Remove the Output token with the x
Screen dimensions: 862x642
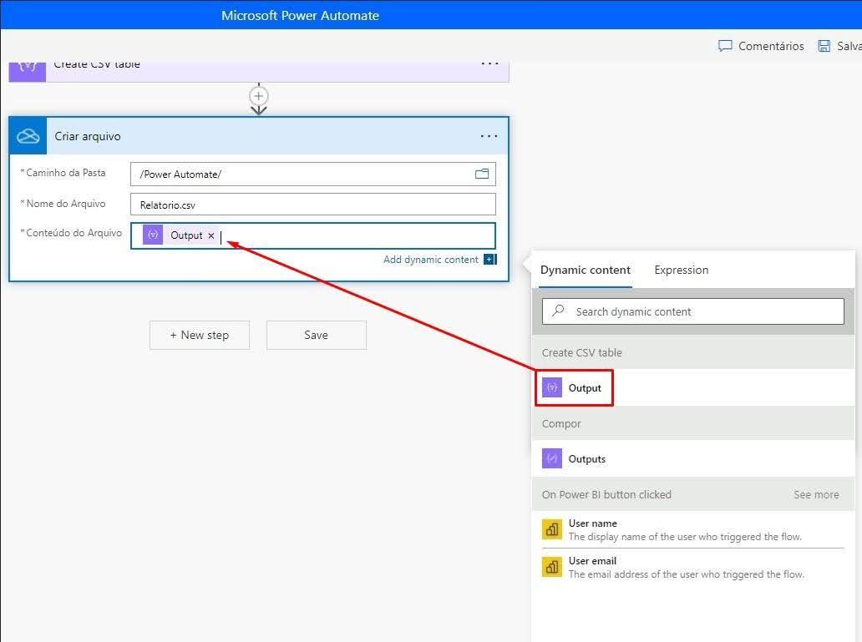(x=211, y=236)
